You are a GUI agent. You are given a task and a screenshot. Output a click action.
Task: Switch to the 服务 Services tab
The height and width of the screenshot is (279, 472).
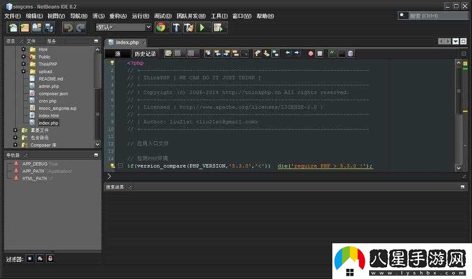pyautogui.click(x=51, y=41)
